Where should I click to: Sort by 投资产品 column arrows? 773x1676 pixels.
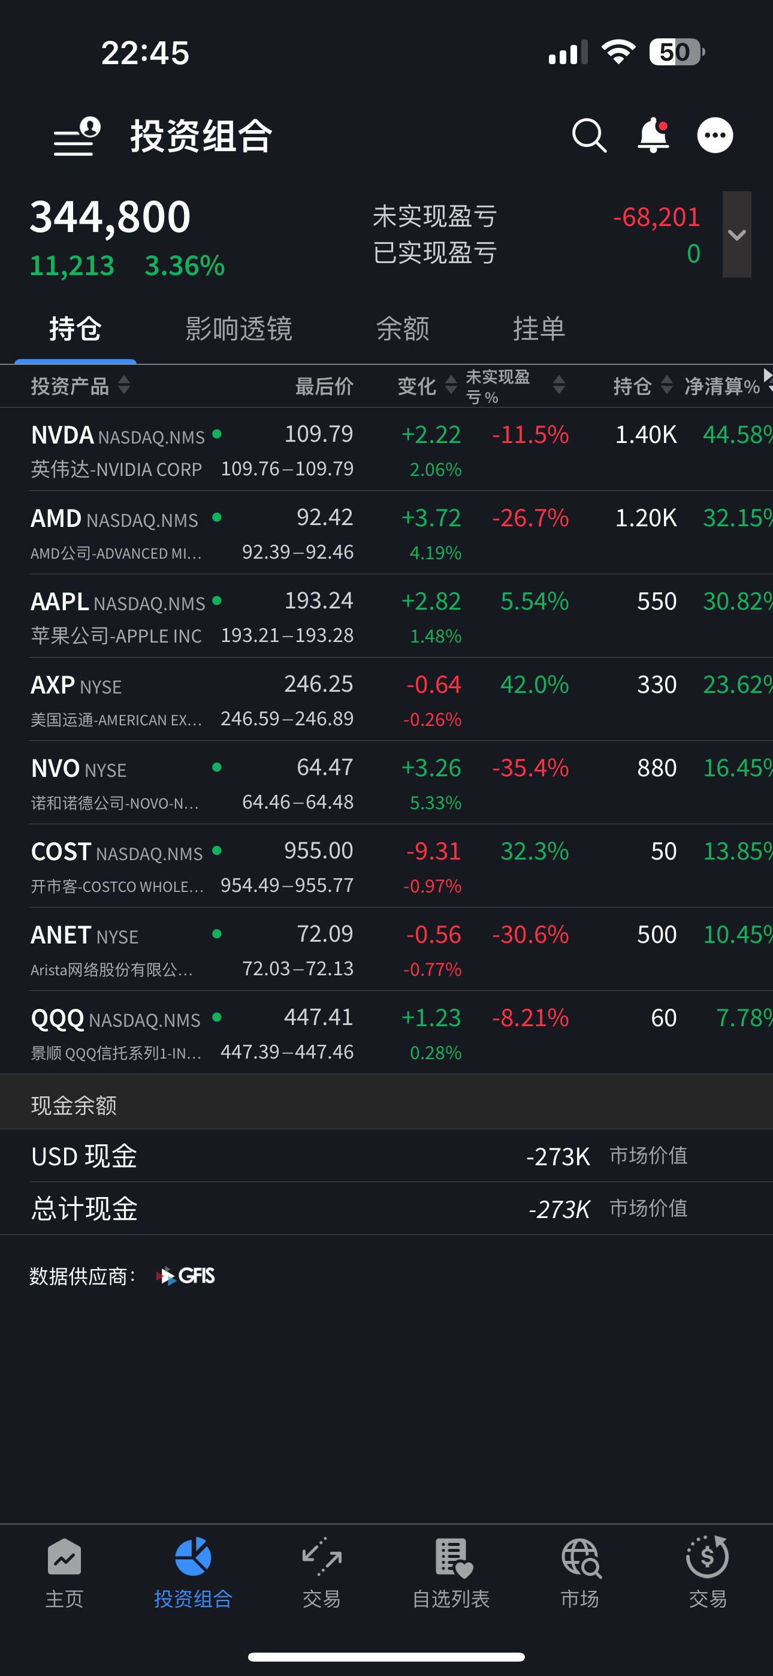coord(123,386)
